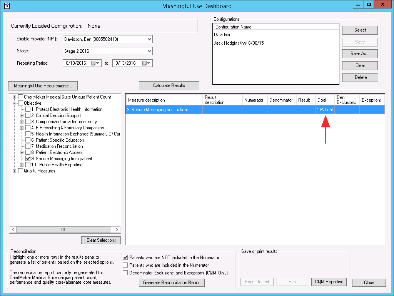Check Patients included in the Numerator

coord(125,265)
